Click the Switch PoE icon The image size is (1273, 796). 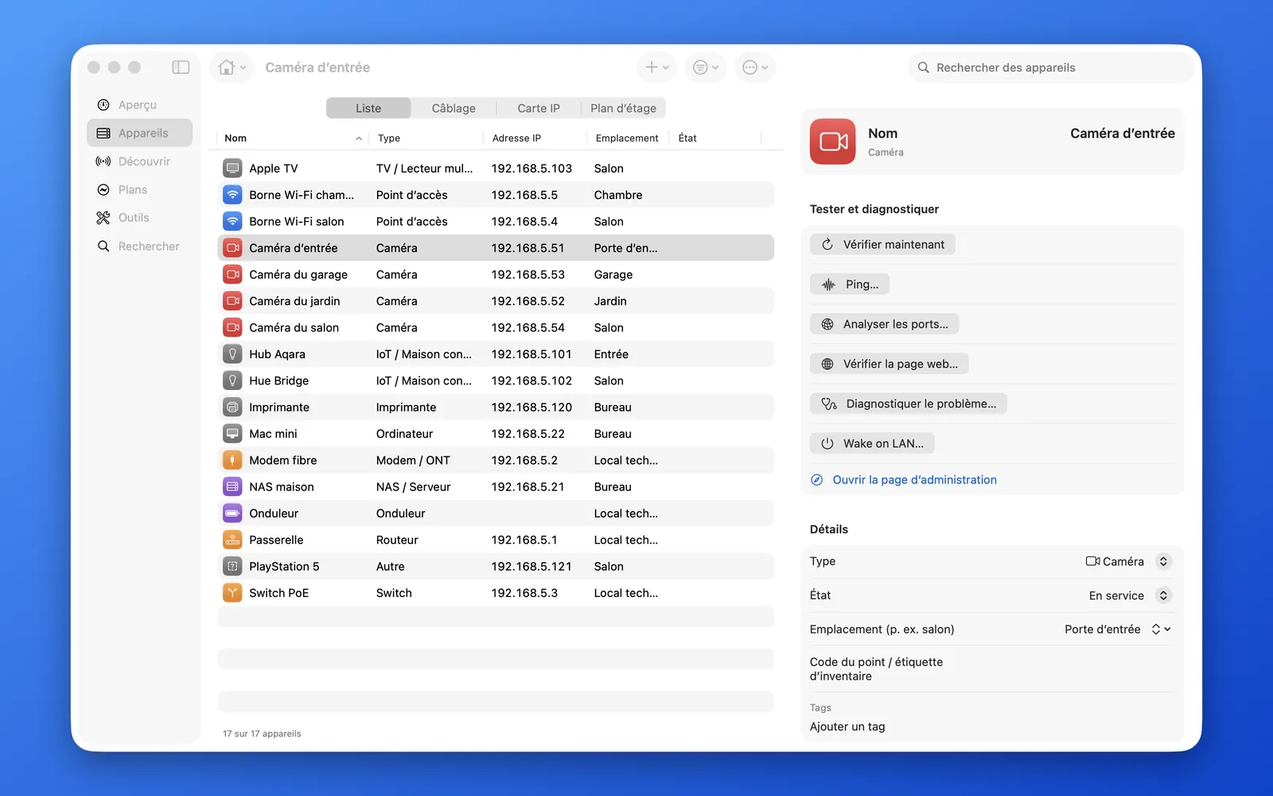[x=232, y=593]
